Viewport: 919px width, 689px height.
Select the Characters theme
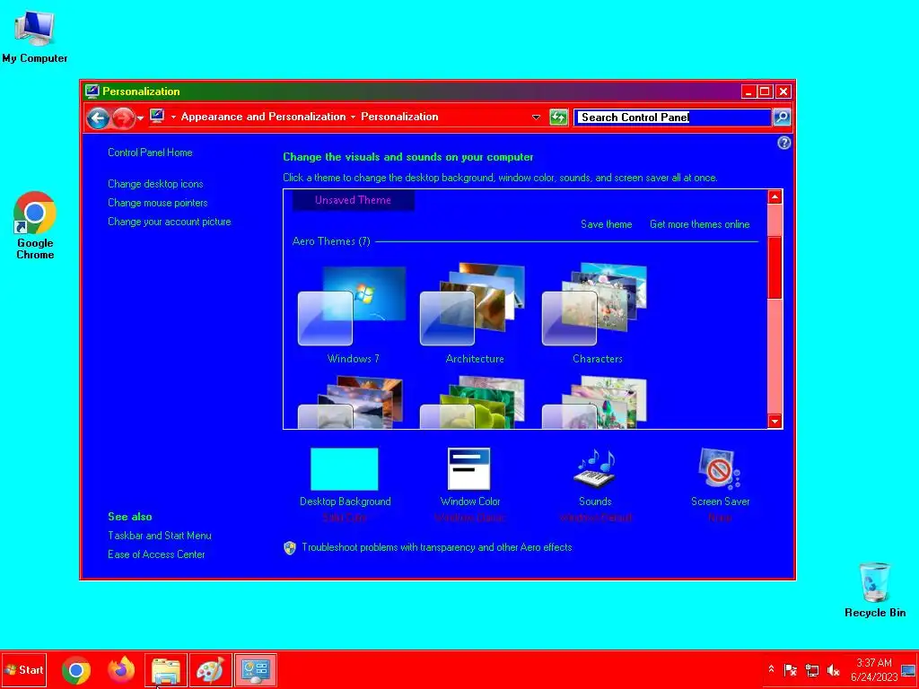[x=597, y=315]
